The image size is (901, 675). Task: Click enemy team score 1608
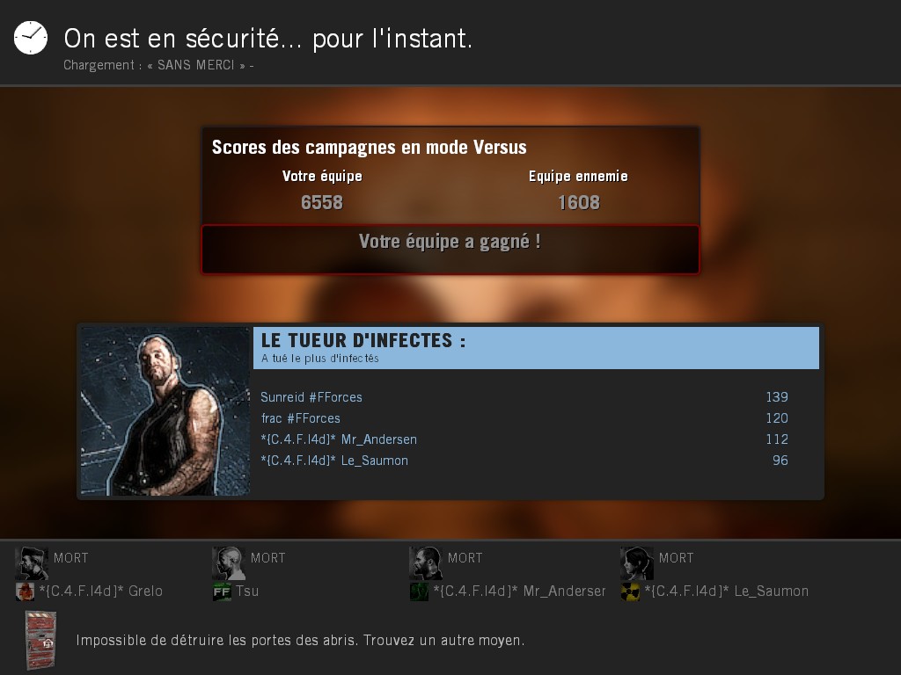coord(579,203)
